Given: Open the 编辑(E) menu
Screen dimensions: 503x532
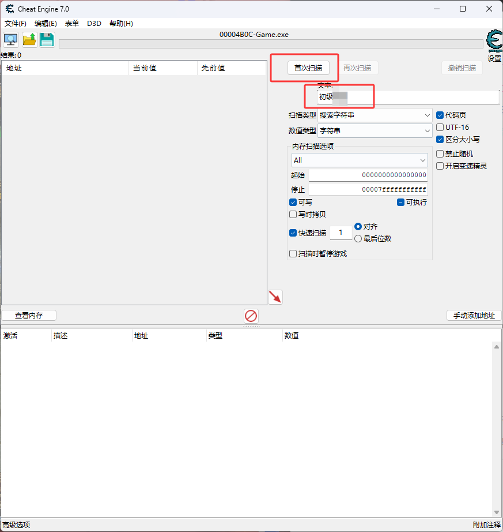Looking at the screenshot, I should tap(46, 24).
